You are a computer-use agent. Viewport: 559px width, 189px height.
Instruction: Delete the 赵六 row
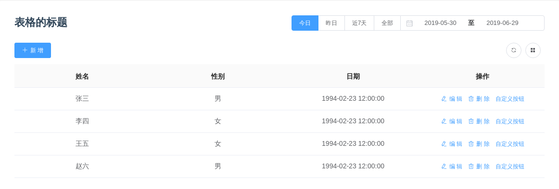(479, 166)
